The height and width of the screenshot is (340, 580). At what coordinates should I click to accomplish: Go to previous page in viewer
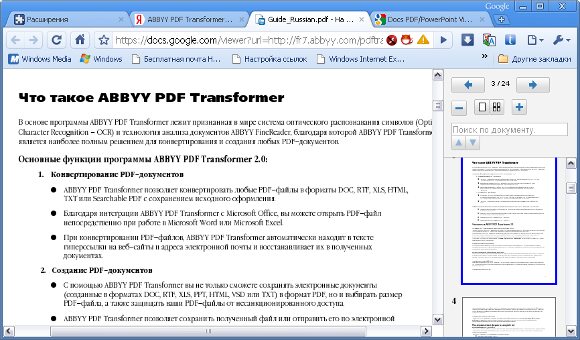coord(468,84)
